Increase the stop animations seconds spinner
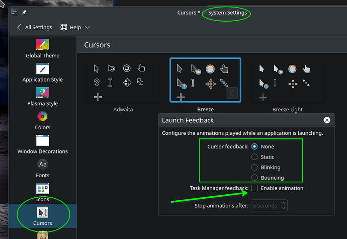 pos(283,203)
